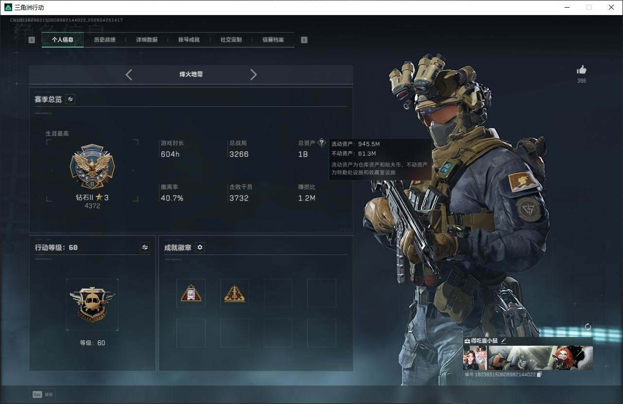This screenshot has height=404, width=623.
Task: Click the 总资产 question mark help icon
Action: (321, 143)
